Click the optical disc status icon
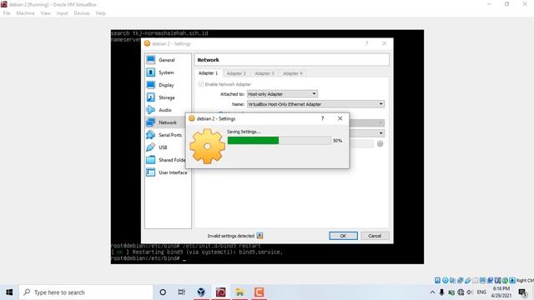Image resolution: width=534 pixels, height=300 pixels. click(445, 280)
